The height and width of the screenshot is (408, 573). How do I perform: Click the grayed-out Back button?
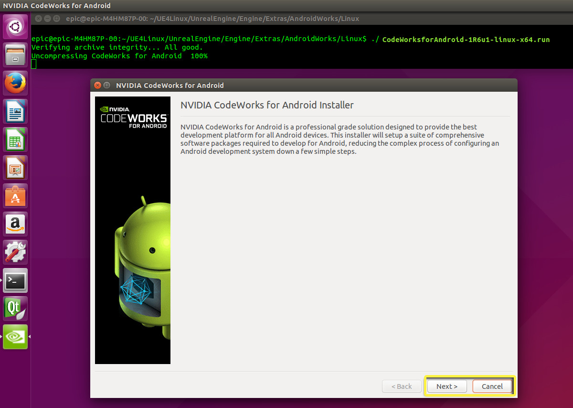pyautogui.click(x=402, y=386)
